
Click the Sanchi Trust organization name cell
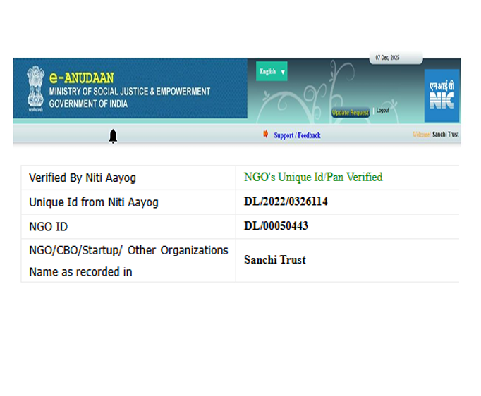click(274, 260)
